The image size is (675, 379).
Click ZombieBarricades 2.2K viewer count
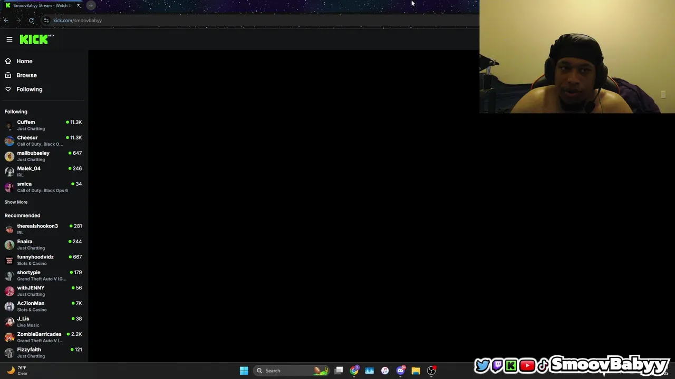pyautogui.click(x=74, y=334)
